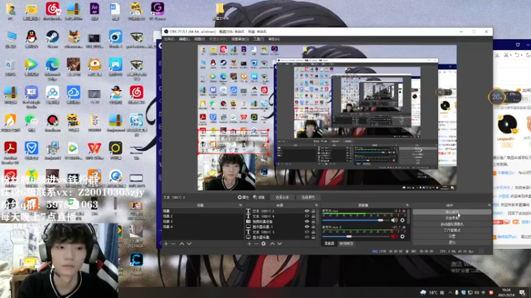Mute 麦克风/Aux via speaker icon

tap(394, 221)
